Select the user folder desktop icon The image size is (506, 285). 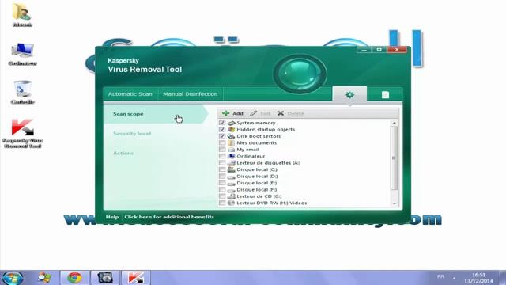tap(22, 15)
